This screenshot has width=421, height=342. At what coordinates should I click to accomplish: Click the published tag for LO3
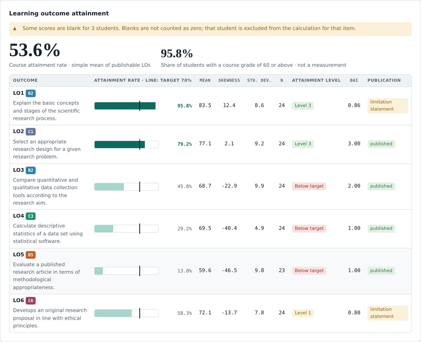point(381,186)
